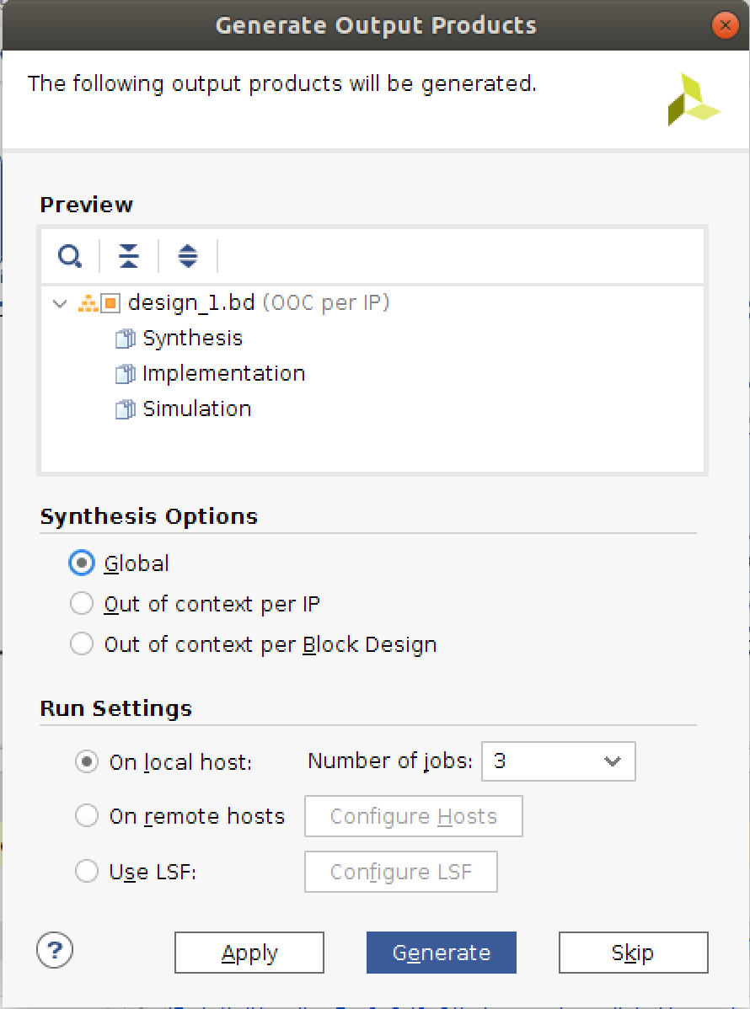Close the Generate Output Products dialog
750x1009 pixels.
coord(724,25)
